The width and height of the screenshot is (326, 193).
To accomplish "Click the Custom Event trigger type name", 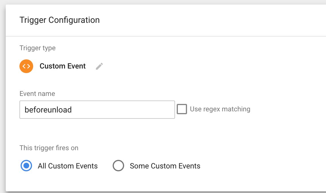I will [63, 66].
